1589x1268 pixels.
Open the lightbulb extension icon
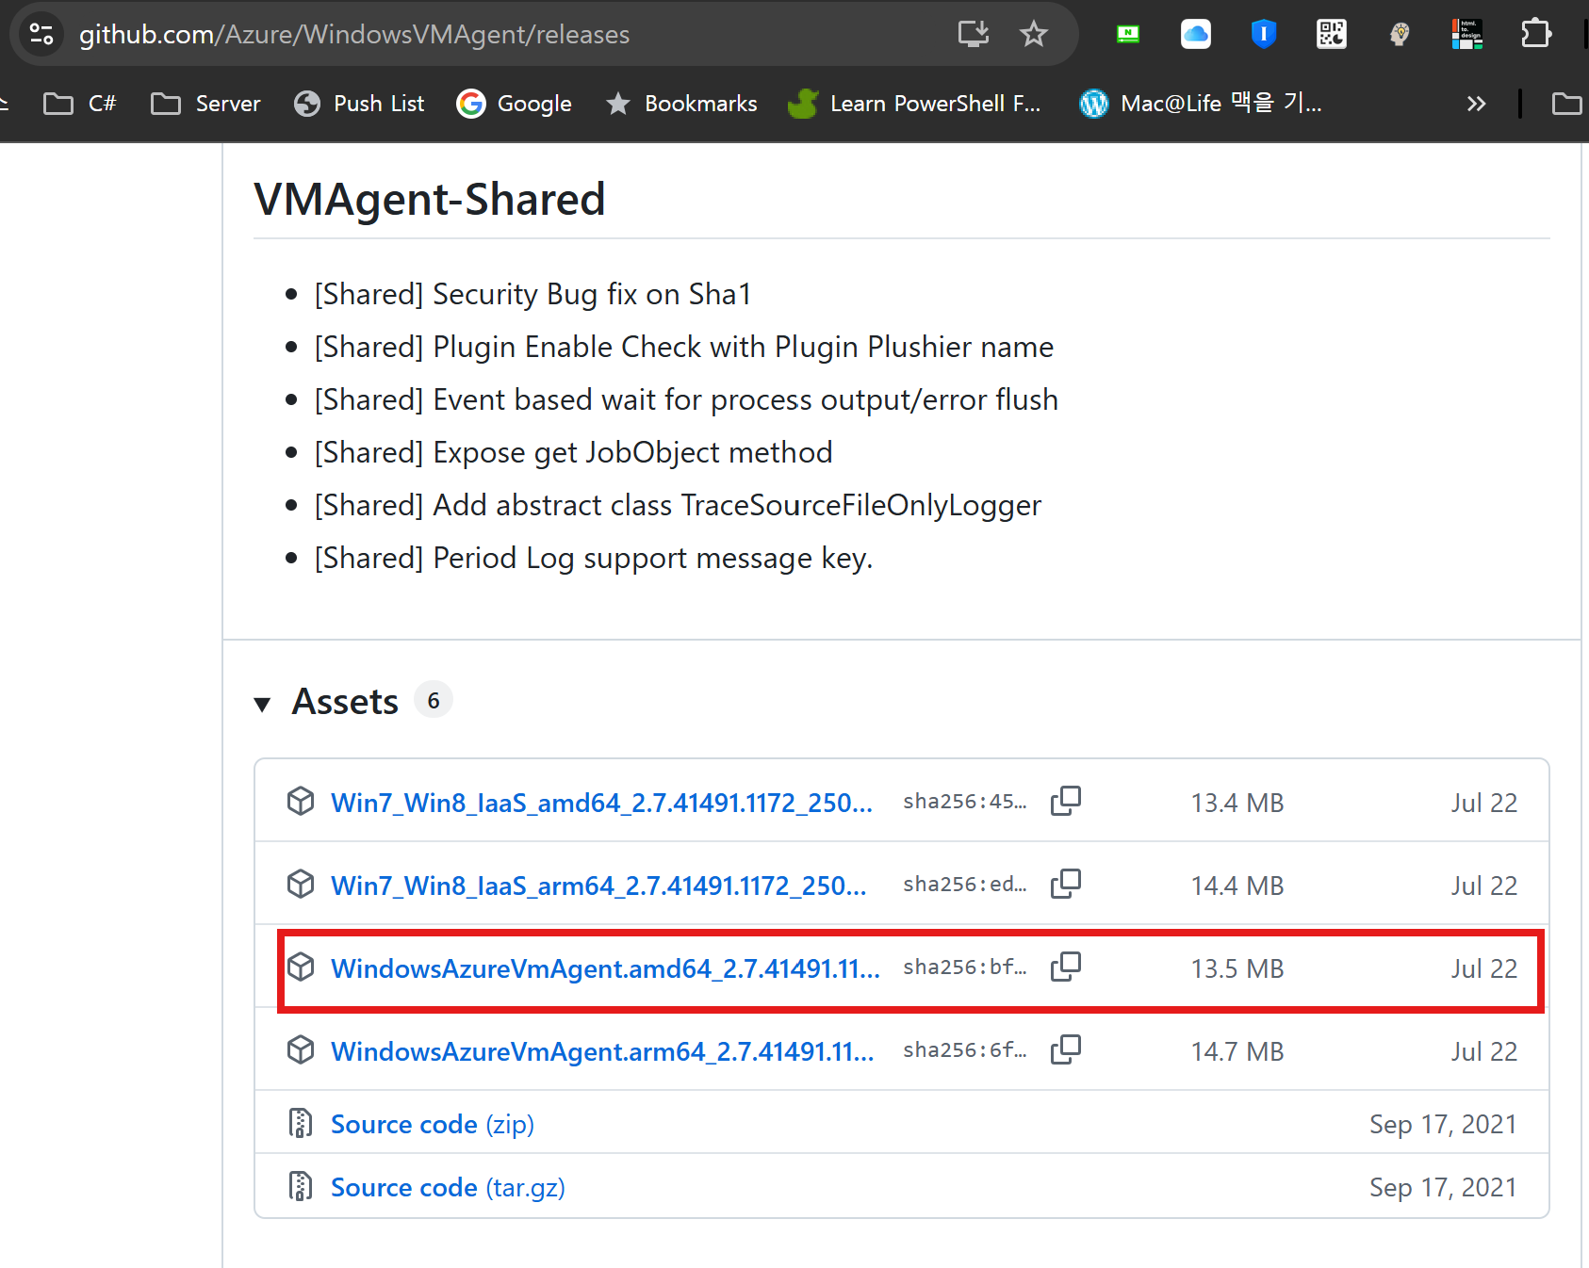point(1400,34)
